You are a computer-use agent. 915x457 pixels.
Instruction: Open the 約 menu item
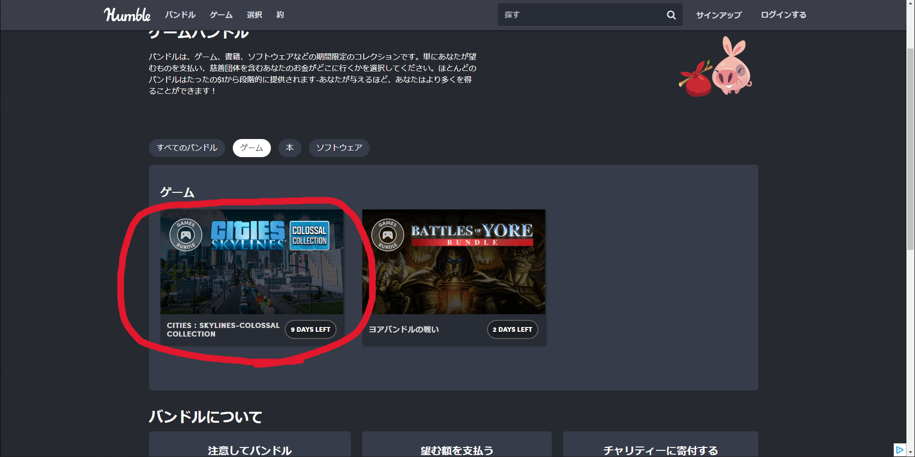[x=280, y=15]
